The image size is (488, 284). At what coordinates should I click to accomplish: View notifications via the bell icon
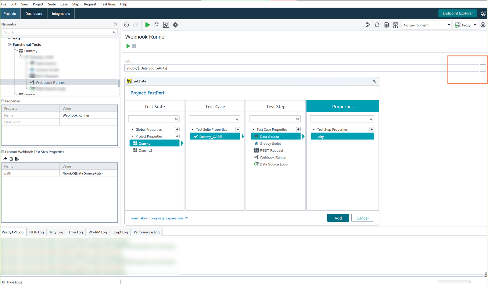coord(377,25)
